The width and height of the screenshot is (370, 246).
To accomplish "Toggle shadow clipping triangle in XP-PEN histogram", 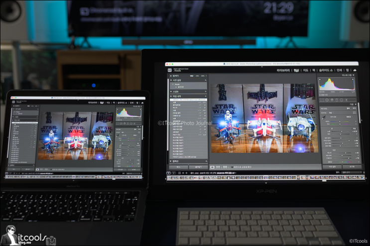I will click(x=320, y=80).
